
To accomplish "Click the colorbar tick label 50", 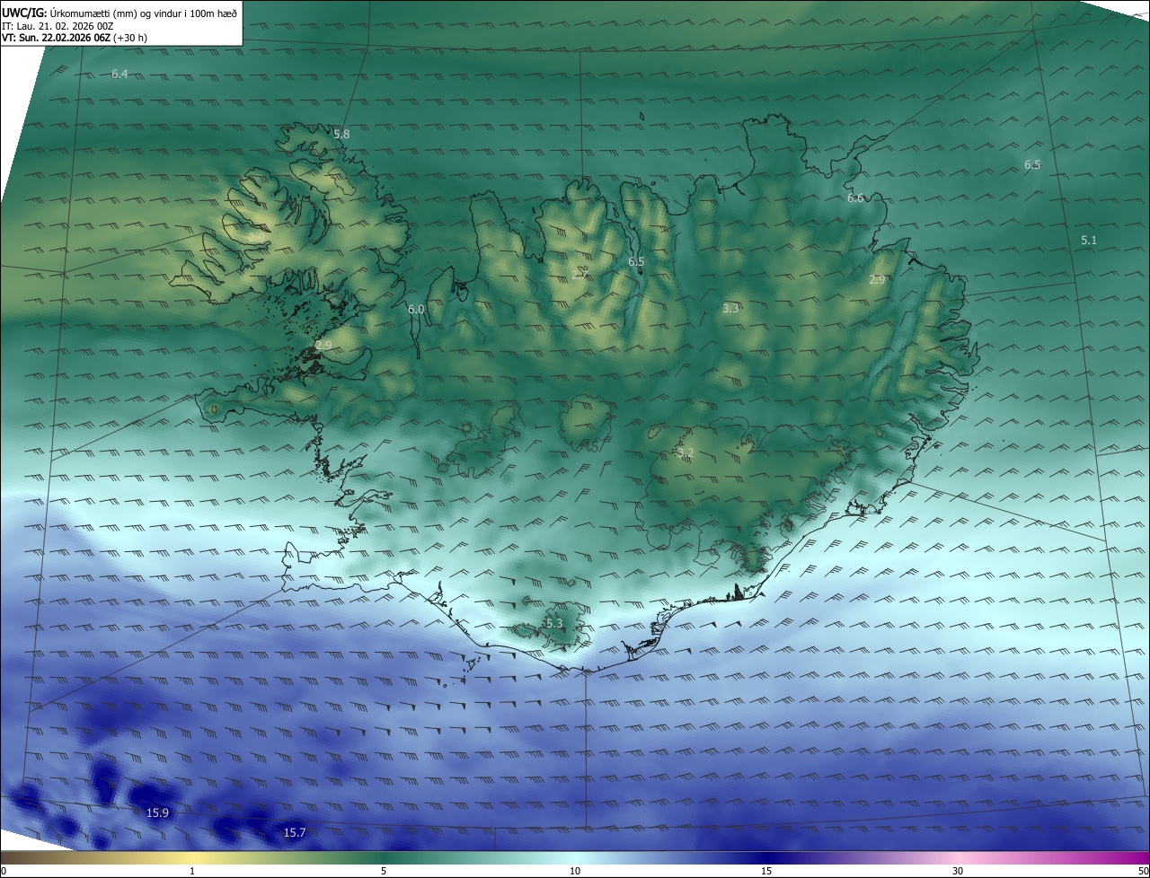I will coord(1144,871).
